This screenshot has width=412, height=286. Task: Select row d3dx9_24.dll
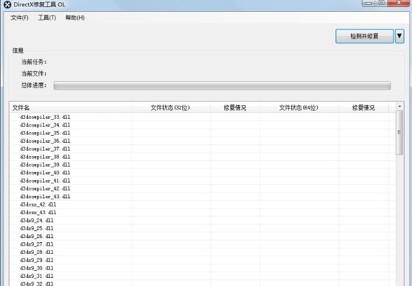(x=203, y=220)
